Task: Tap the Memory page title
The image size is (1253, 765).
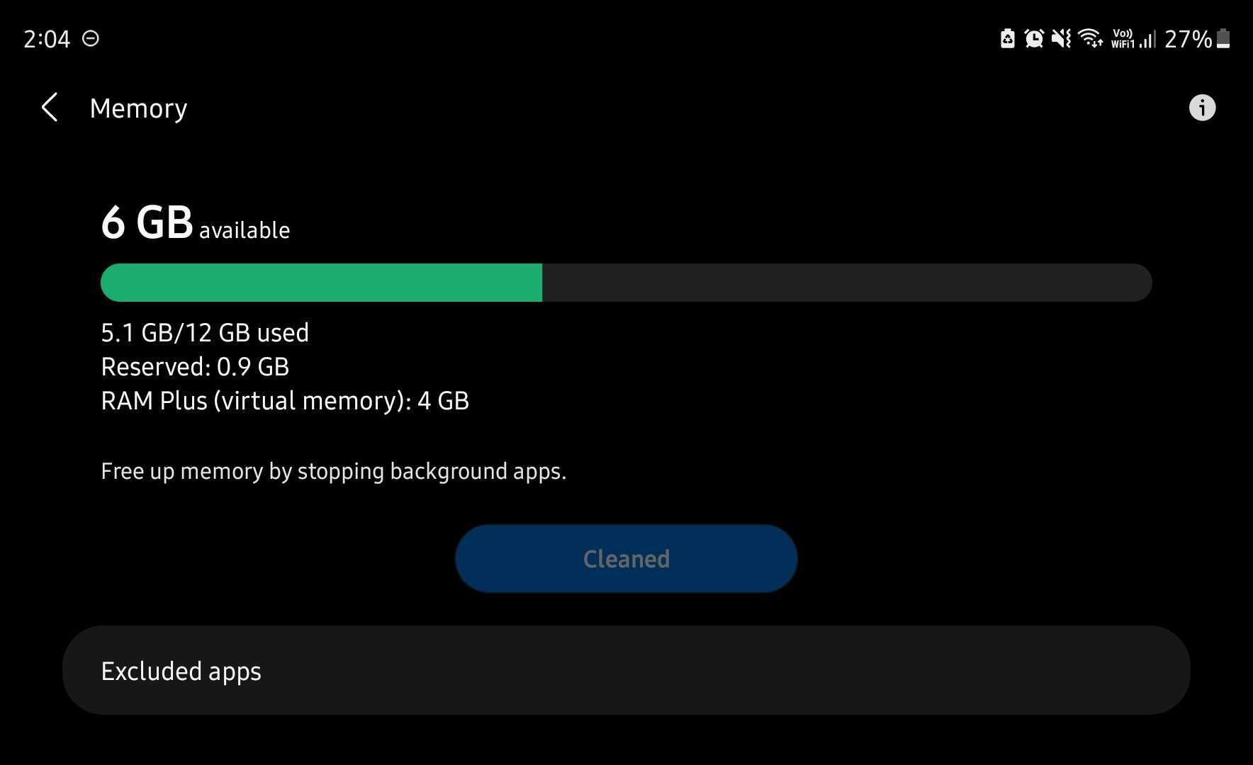Action: [x=138, y=108]
